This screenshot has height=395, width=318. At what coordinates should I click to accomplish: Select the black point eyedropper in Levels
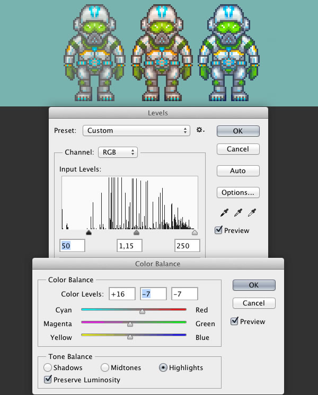coord(224,213)
